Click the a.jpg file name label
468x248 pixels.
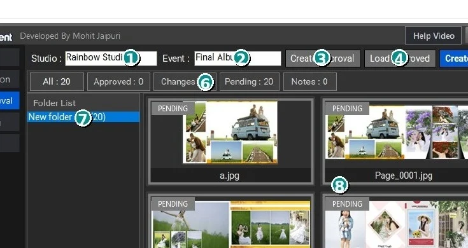229,176
